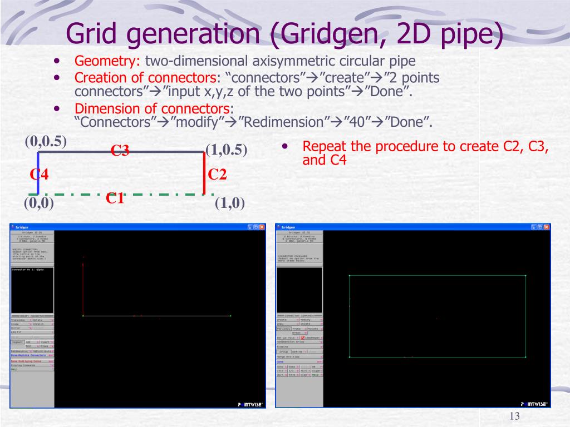Click Add next to Segment
The width and height of the screenshot is (570, 427).
[32, 342]
